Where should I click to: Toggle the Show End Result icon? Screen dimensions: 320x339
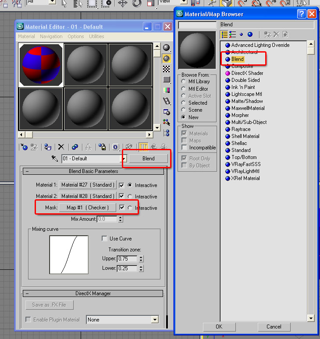[143, 147]
